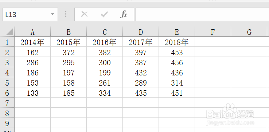Click cell with value 197

click(x=69, y=72)
